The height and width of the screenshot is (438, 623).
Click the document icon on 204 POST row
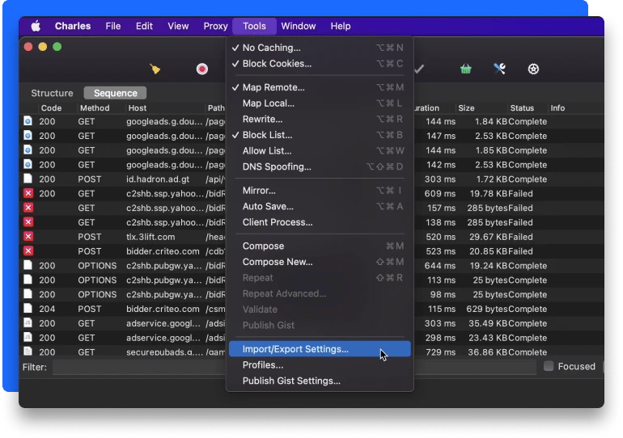[x=28, y=308]
